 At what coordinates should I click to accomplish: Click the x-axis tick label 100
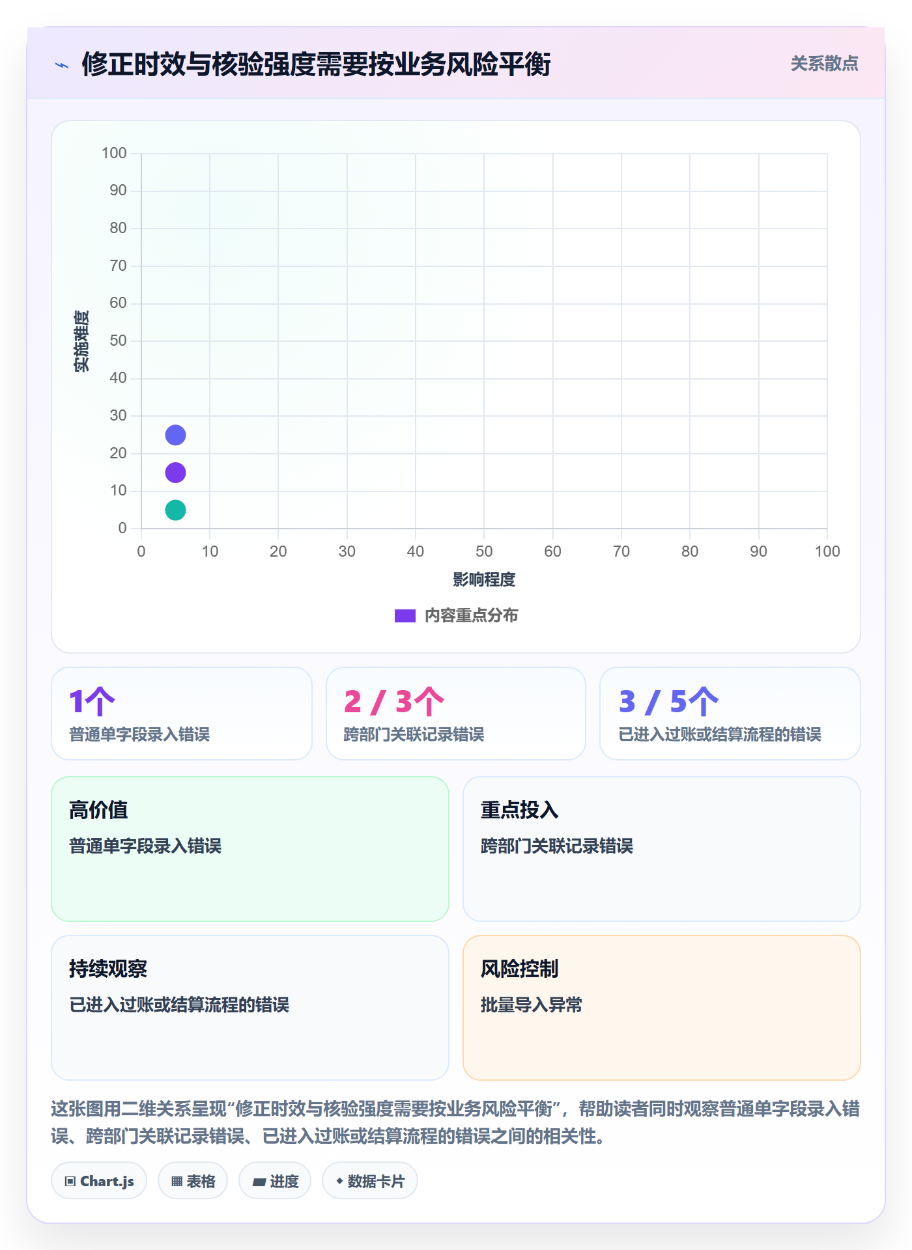pos(827,551)
